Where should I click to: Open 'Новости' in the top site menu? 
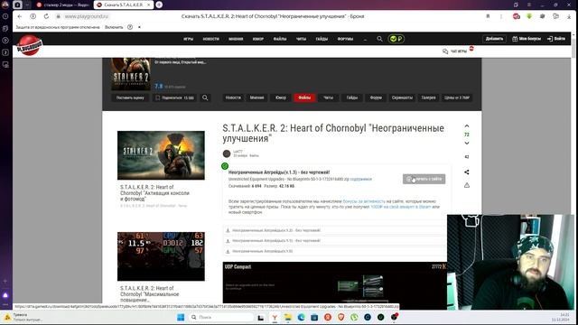coord(210,39)
